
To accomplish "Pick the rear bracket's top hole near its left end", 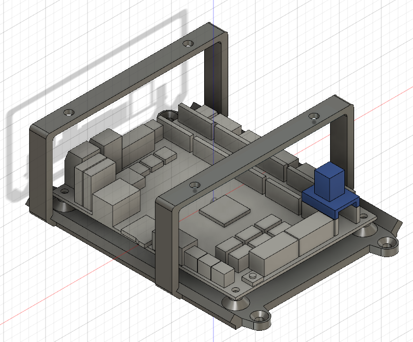I will click(x=69, y=112).
